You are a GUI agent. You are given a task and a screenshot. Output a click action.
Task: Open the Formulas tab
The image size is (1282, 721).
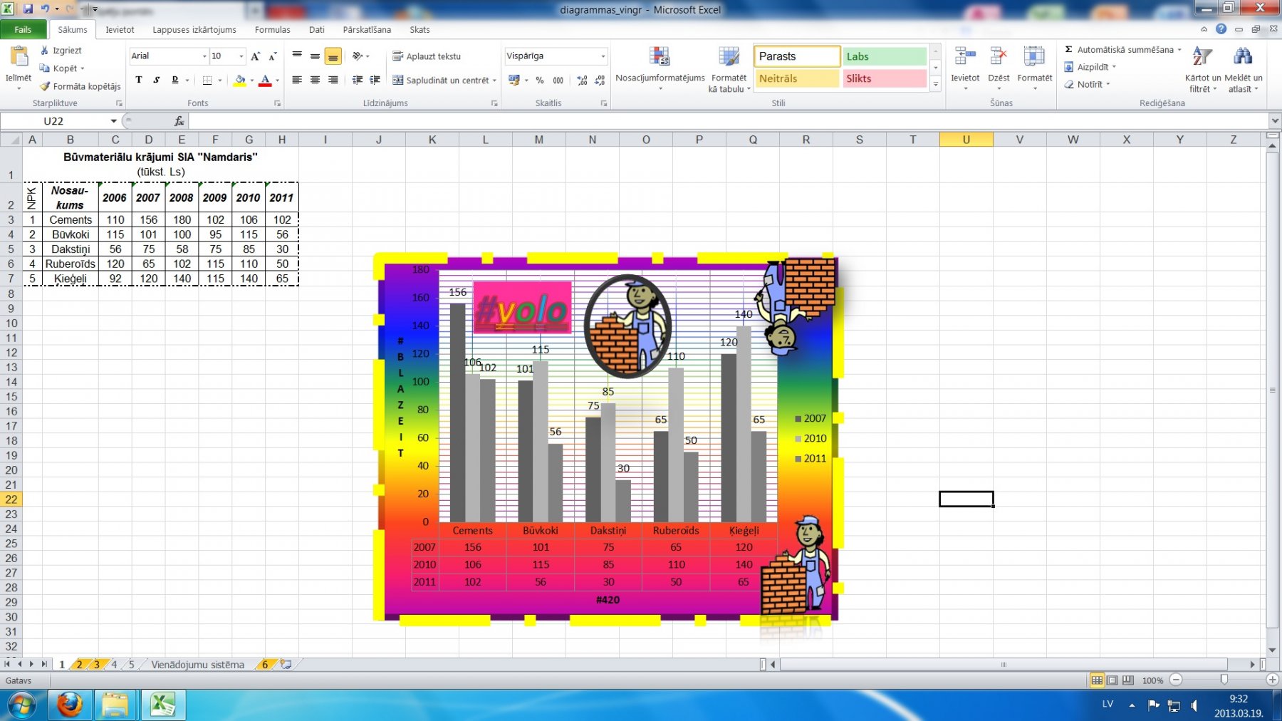[x=273, y=29]
